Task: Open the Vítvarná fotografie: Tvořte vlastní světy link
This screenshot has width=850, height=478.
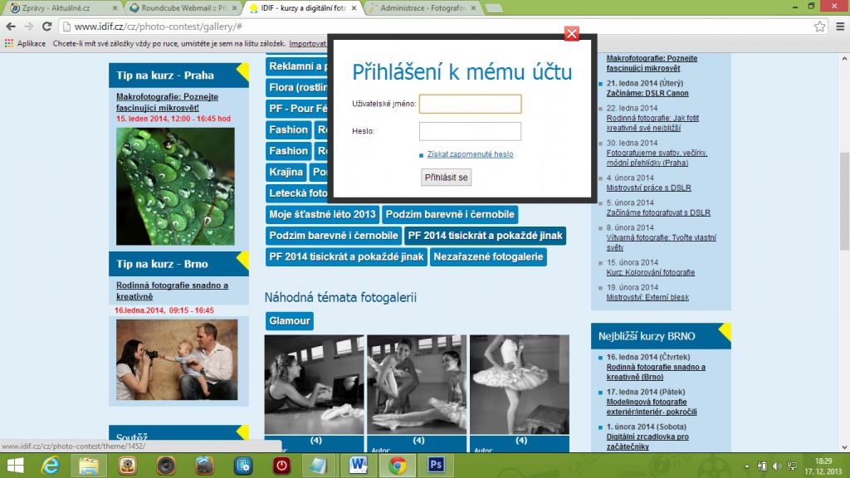Action: coord(661,242)
